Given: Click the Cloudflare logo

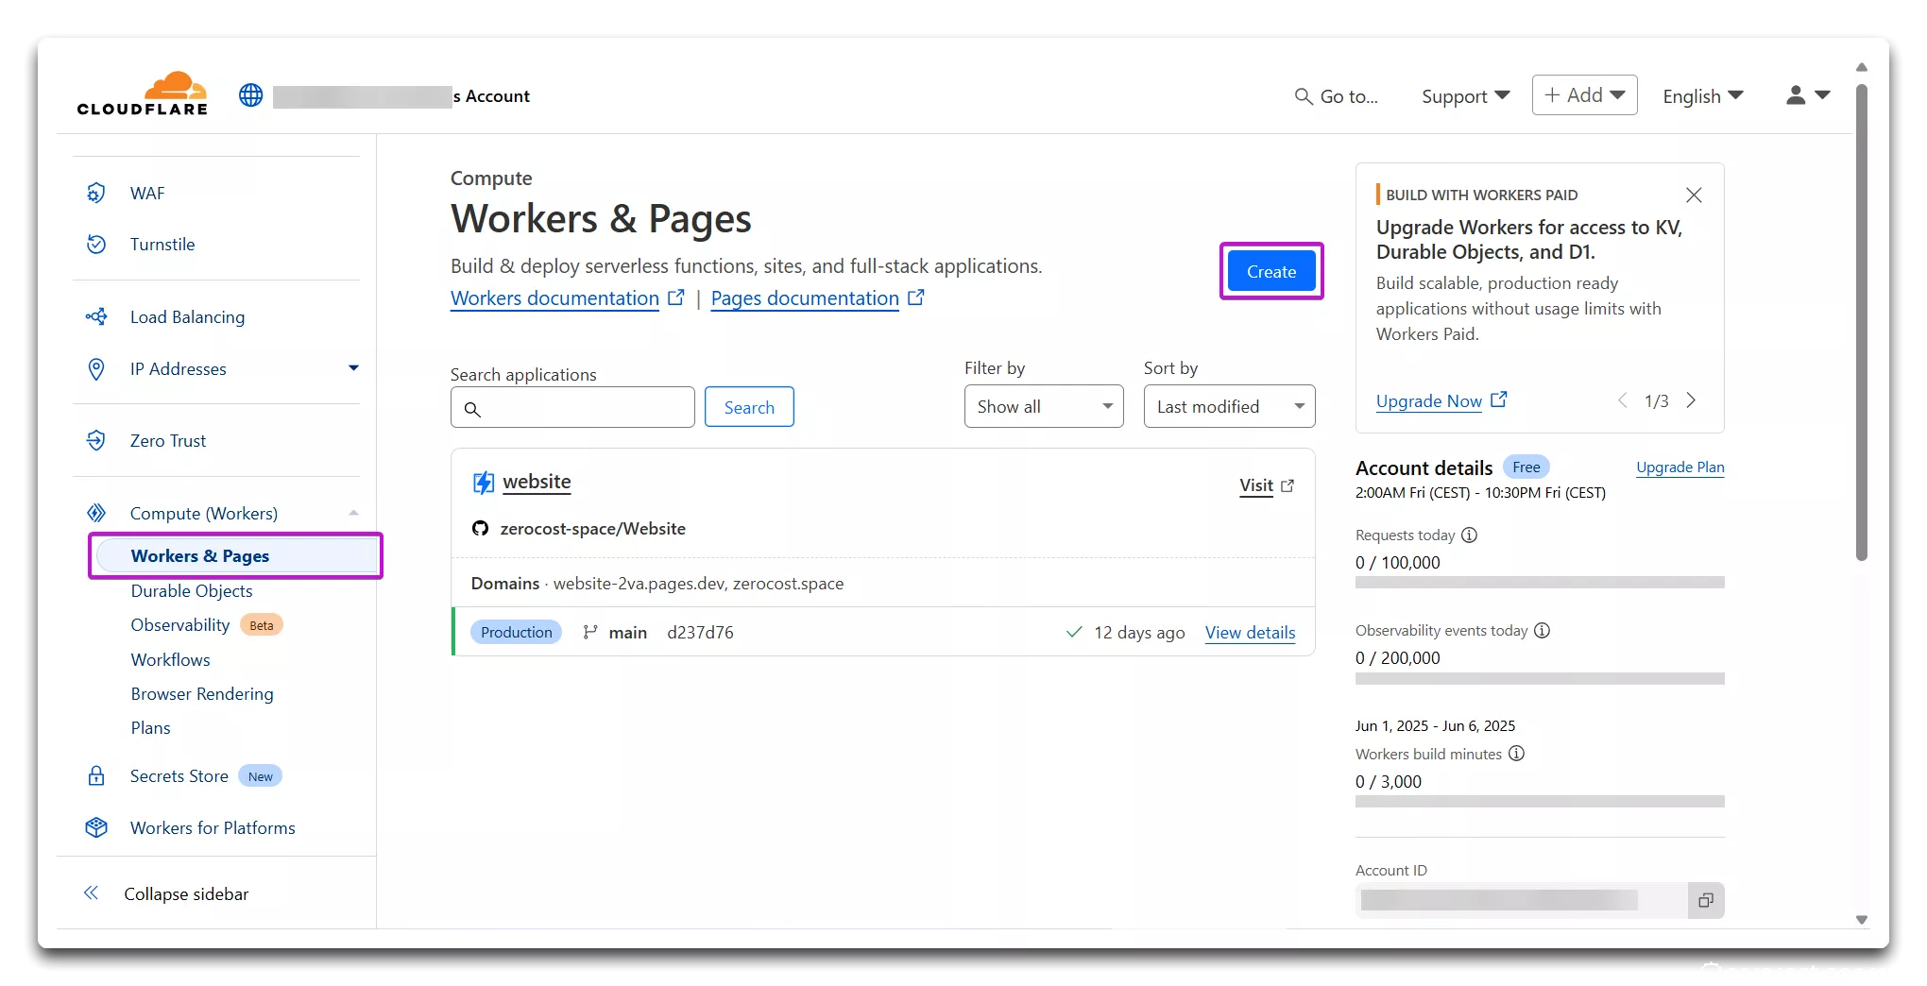Looking at the screenshot, I should pyautogui.click(x=142, y=94).
